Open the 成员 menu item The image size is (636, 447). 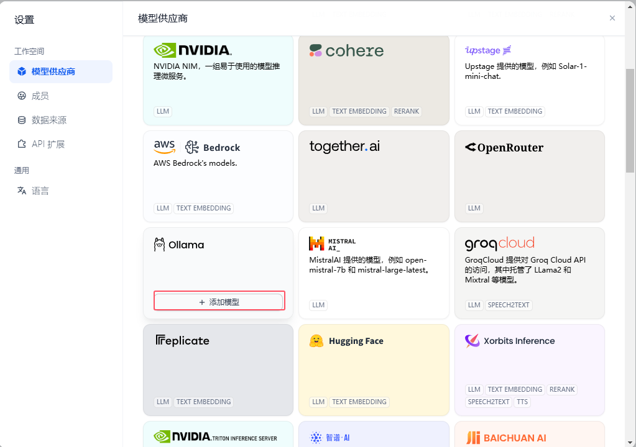pyautogui.click(x=40, y=96)
